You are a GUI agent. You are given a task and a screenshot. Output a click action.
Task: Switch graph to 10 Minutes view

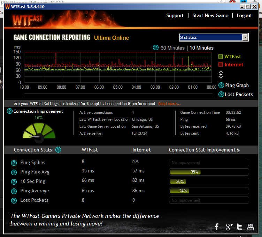point(201,48)
